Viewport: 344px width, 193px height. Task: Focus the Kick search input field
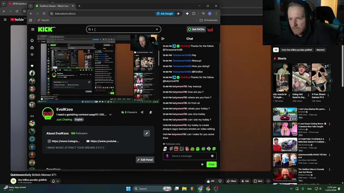(x=124, y=29)
